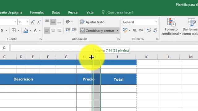Open the borders dropdown arrow
The image size is (198, 111).
click(18, 31)
